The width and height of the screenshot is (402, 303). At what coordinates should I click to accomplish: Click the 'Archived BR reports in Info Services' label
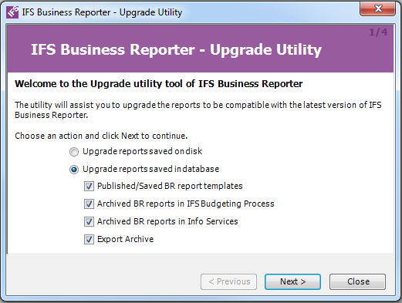click(x=167, y=221)
